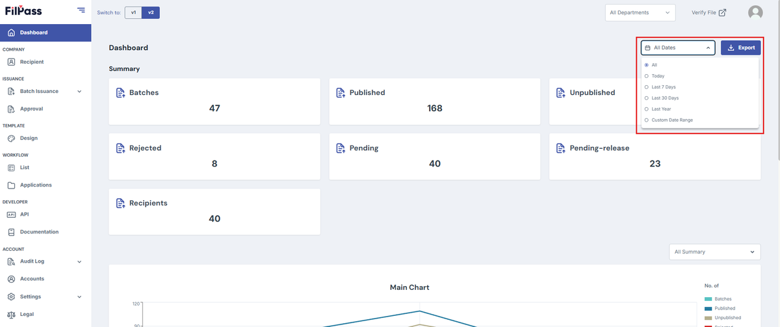Click the Accounts user icon
780x327 pixels.
tap(11, 278)
